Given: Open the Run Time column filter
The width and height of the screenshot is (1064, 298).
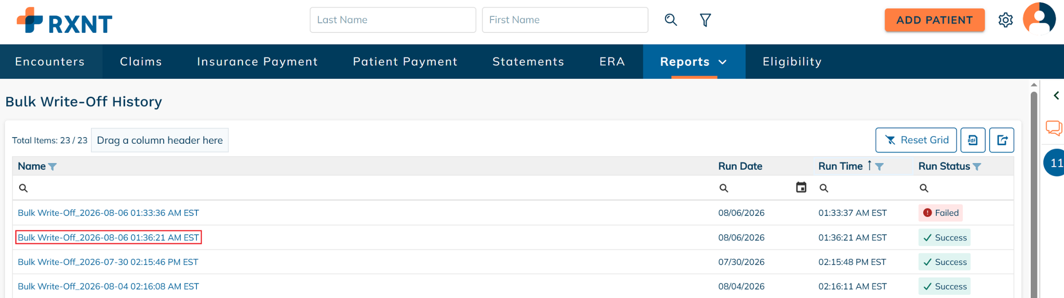Looking at the screenshot, I should click(879, 167).
